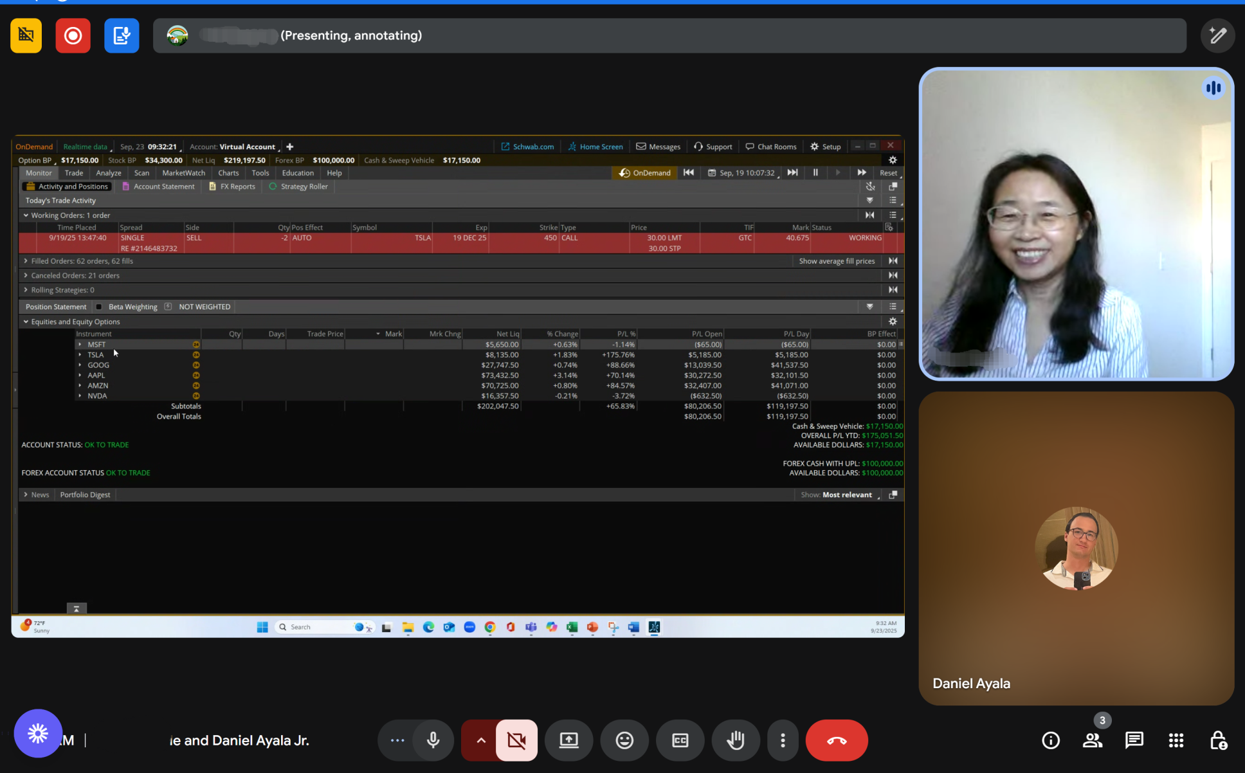Open the yellow annotation-off button
1245x773 pixels.
26,35
